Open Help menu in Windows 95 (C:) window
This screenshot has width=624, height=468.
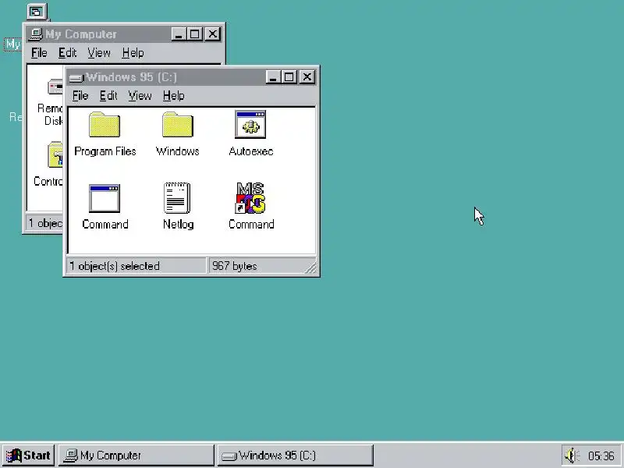click(x=173, y=96)
